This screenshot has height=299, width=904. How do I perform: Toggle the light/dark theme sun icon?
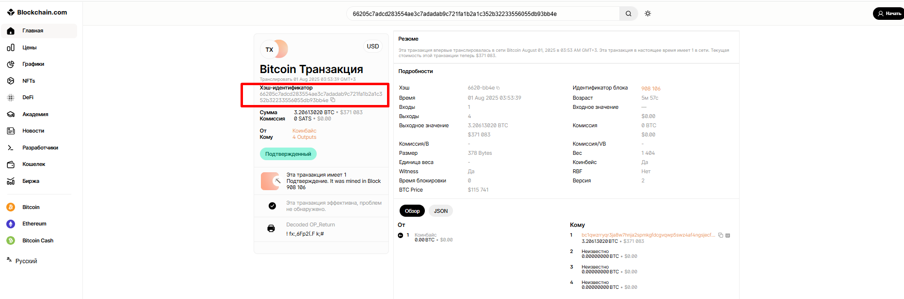pyautogui.click(x=647, y=14)
